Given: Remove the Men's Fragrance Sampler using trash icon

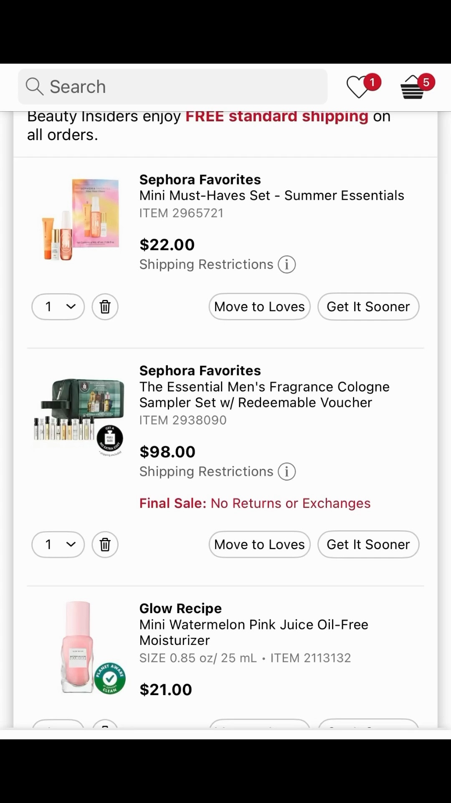Looking at the screenshot, I should pos(105,545).
